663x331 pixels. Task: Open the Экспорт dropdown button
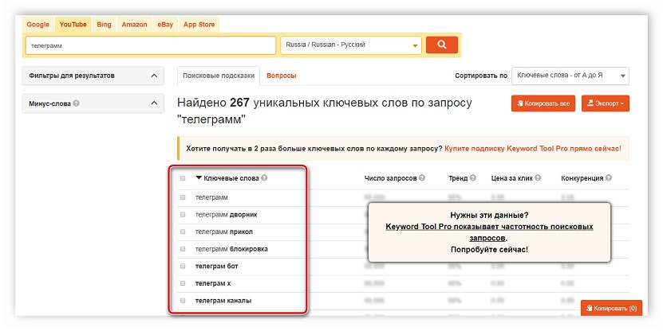(606, 103)
